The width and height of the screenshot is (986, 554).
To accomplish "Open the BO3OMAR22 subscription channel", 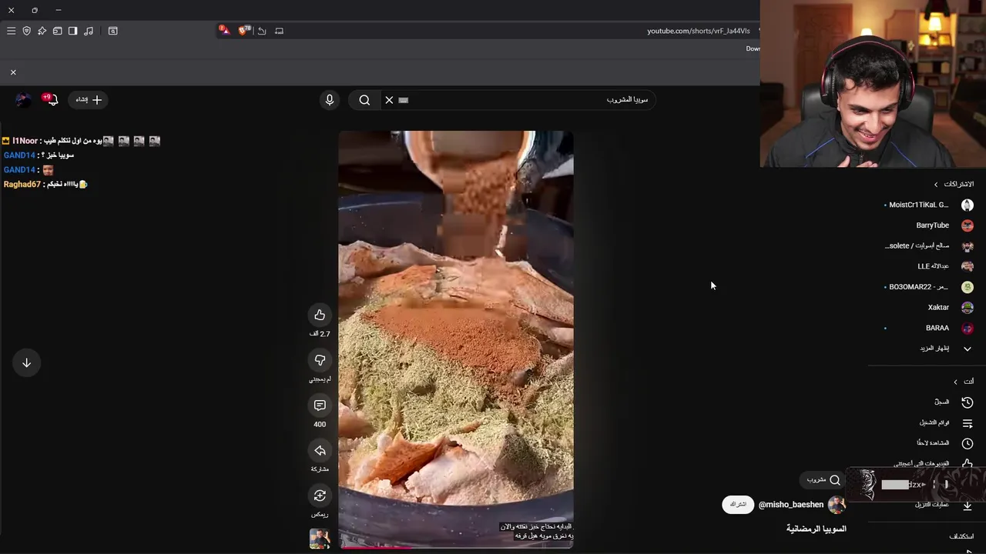I will (928, 287).
